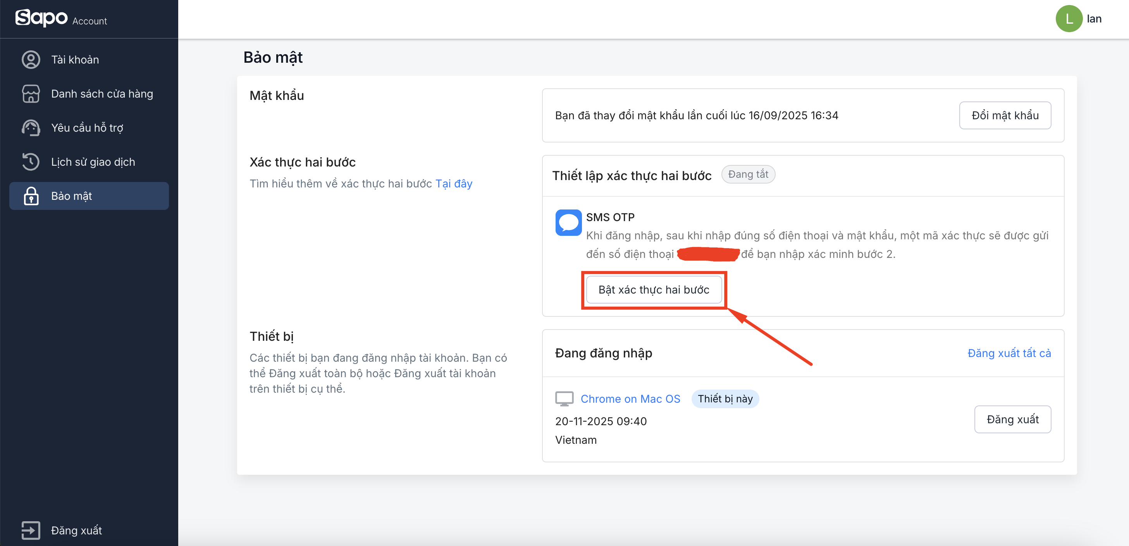Click the Đang tắt status badge
Viewport: 1129px width, 546px height.
[x=748, y=174]
